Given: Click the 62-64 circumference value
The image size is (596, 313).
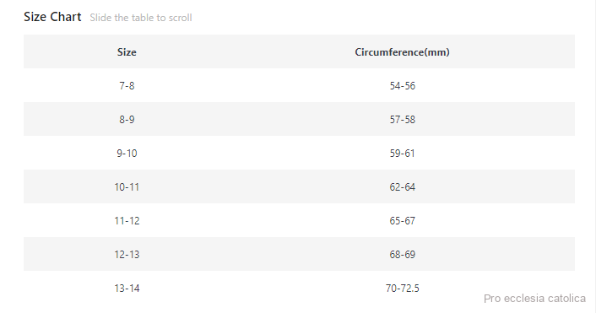Looking at the screenshot, I should (x=402, y=187).
